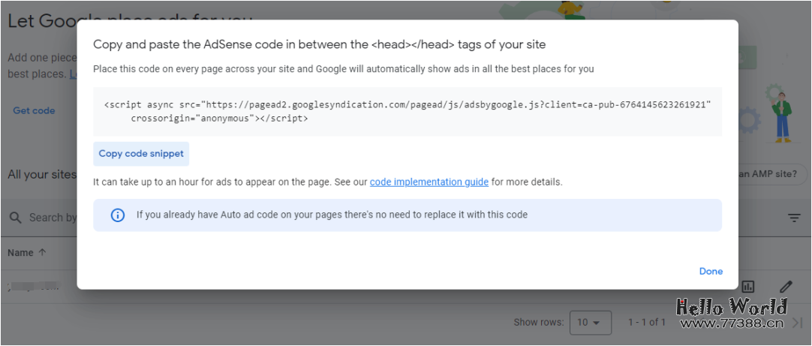Click inside the AdSense script code box
Screen dimensions: 812x346
tap(407, 112)
